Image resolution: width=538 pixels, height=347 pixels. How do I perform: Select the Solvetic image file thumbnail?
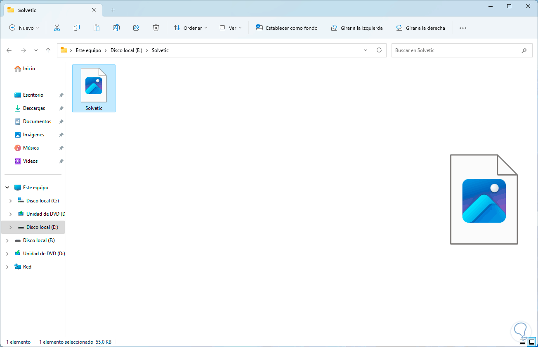click(x=94, y=88)
